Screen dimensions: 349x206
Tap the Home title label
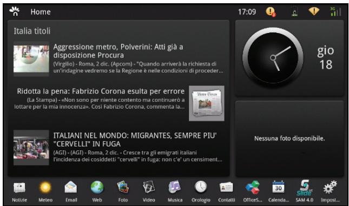tap(41, 12)
